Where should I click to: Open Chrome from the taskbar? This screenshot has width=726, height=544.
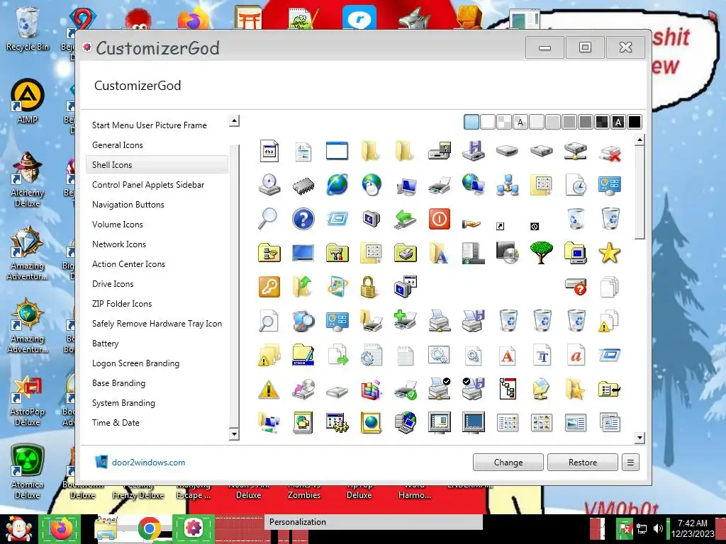pos(149,528)
